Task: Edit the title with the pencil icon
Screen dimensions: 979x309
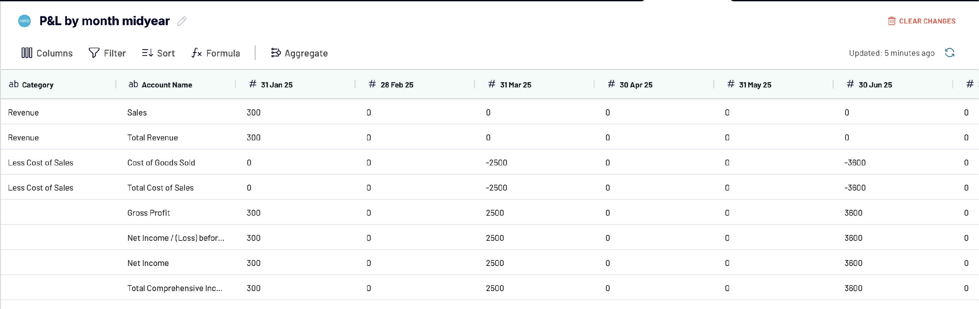Action: point(182,21)
